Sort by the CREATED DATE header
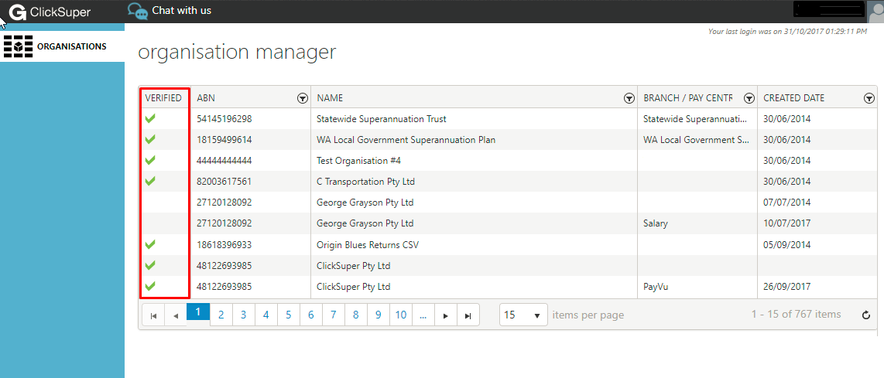 tap(793, 98)
